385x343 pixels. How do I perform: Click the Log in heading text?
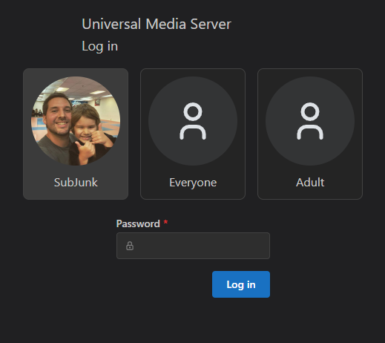point(100,47)
